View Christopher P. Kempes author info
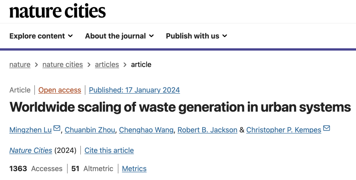The width and height of the screenshot is (356, 180). point(283,130)
